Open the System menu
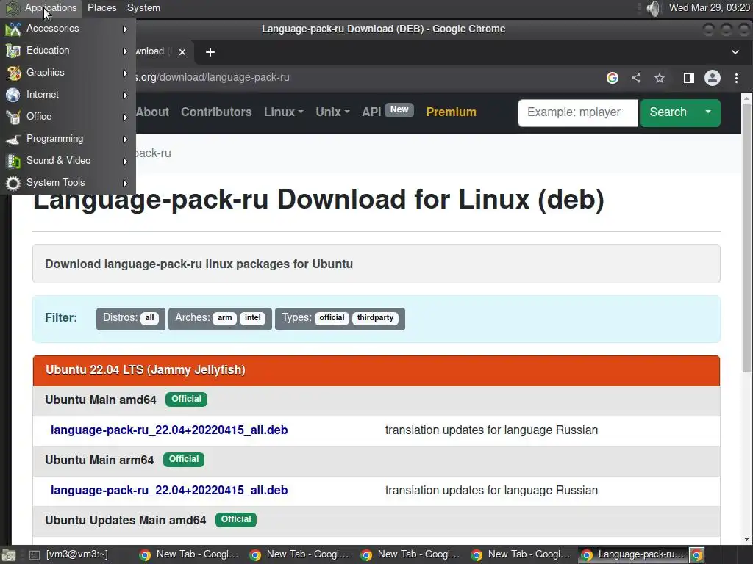This screenshot has height=564, width=753. [x=143, y=7]
